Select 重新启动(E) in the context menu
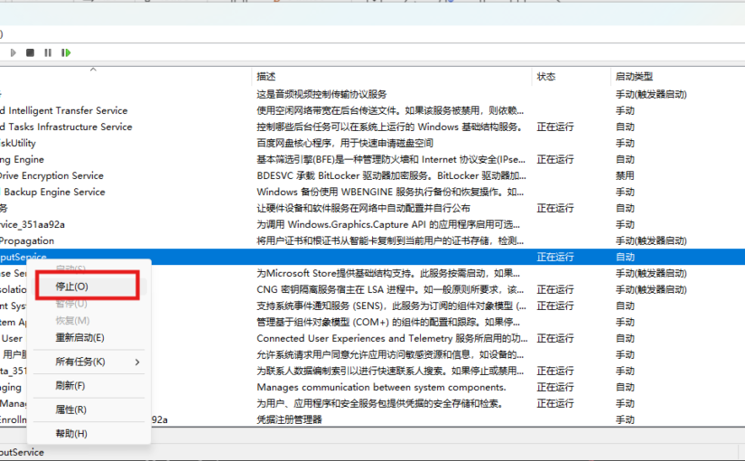The width and height of the screenshot is (745, 461). (x=79, y=337)
